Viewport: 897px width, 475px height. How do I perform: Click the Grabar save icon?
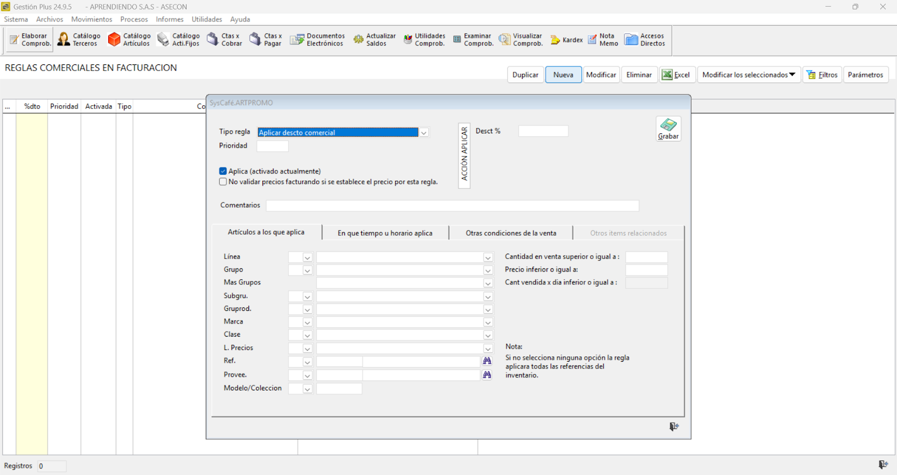[668, 125]
